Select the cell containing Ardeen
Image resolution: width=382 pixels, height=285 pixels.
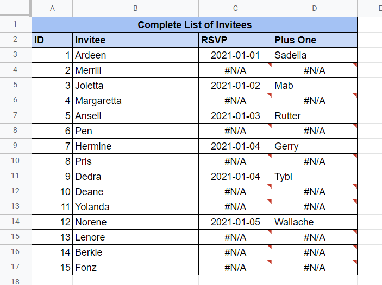click(x=135, y=55)
